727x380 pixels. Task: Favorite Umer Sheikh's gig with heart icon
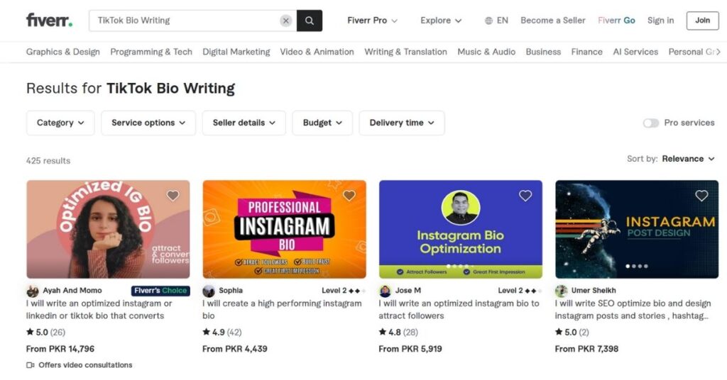click(x=701, y=196)
